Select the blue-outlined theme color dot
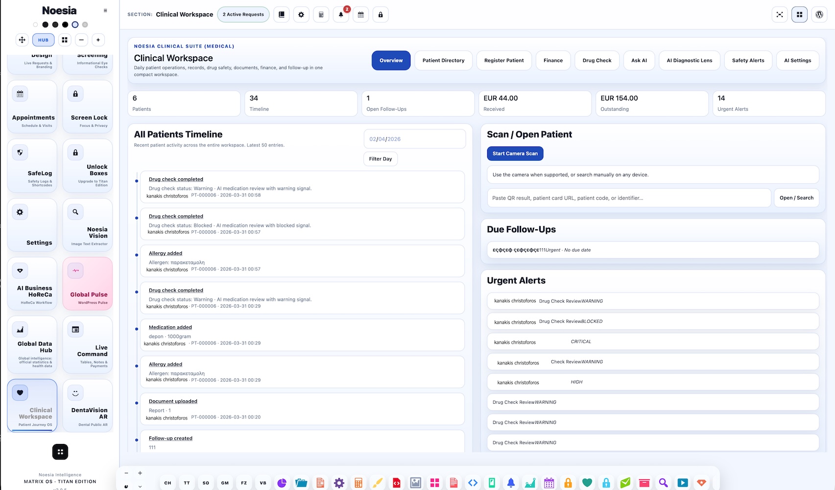This screenshot has width=835, height=490. [x=75, y=24]
